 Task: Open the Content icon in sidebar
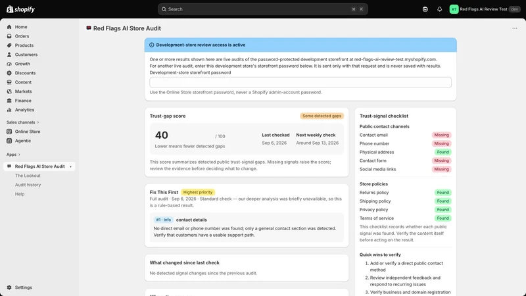click(x=9, y=82)
